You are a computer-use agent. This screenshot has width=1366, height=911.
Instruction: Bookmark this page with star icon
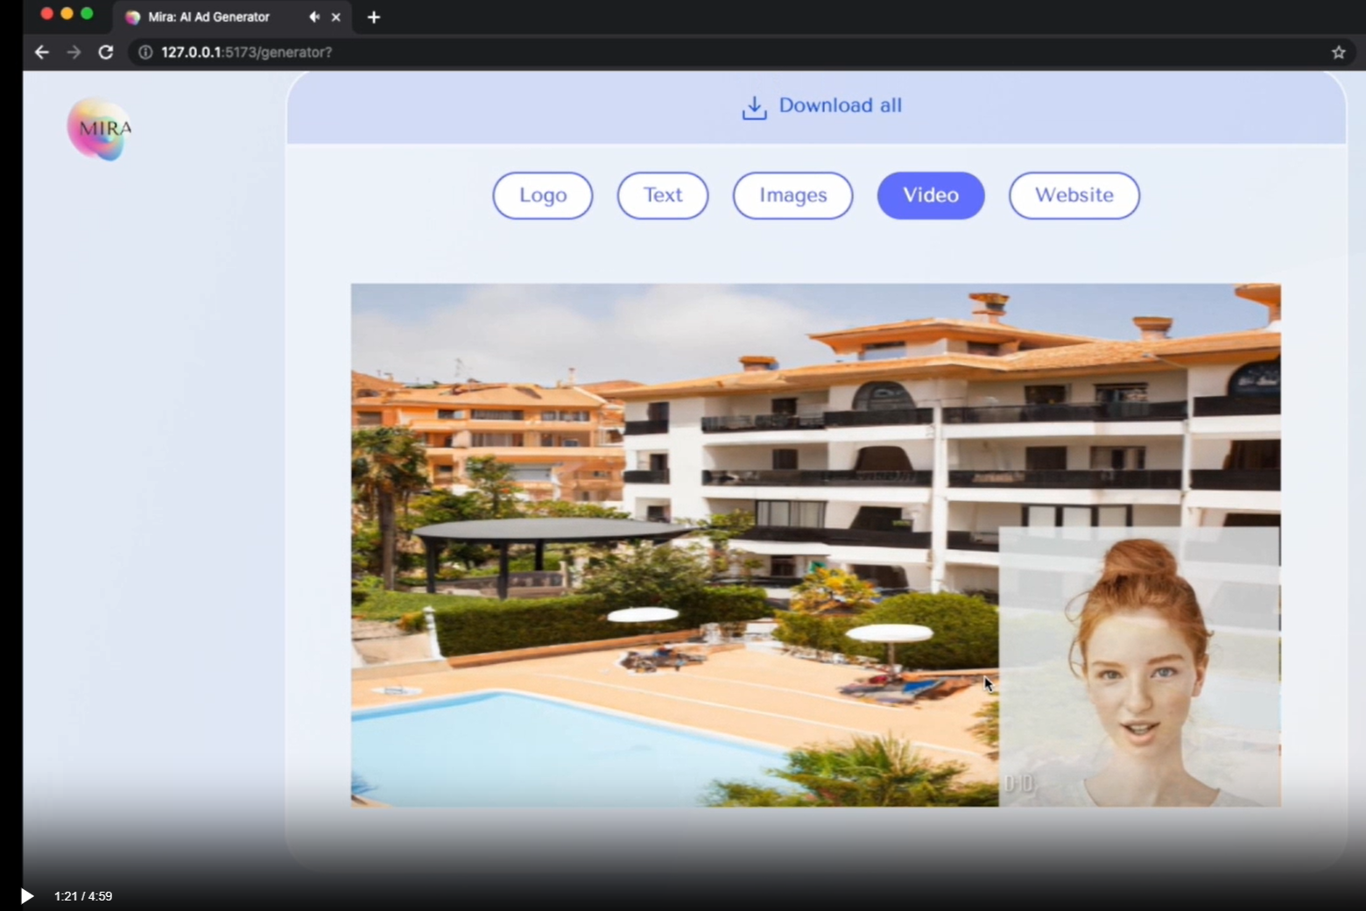(1338, 53)
